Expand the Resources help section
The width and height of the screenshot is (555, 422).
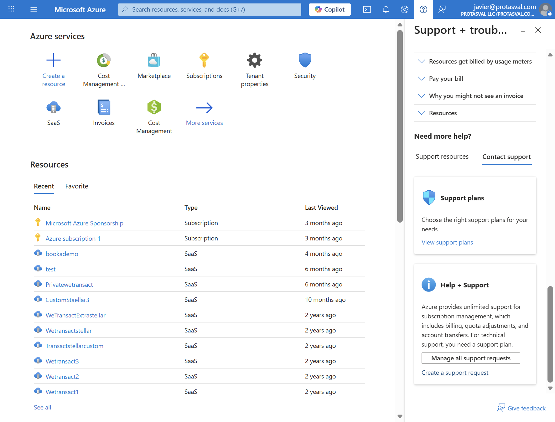(475, 113)
